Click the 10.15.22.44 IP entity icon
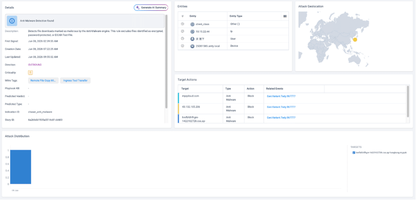This screenshot has width=416, height=200. click(x=192, y=32)
